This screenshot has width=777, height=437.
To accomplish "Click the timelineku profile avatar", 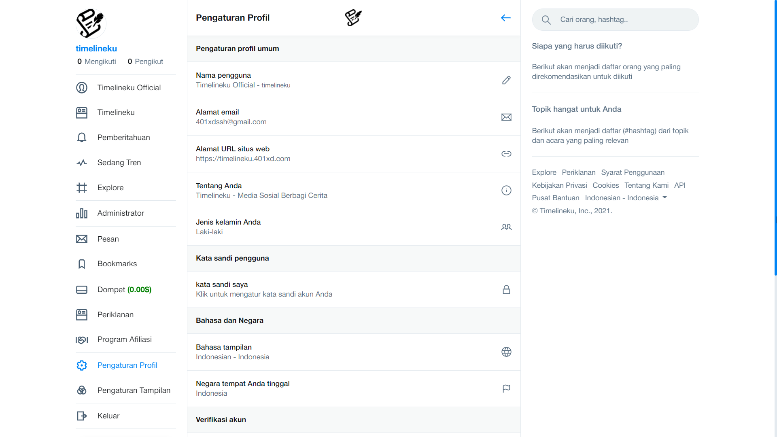I will 90,23.
